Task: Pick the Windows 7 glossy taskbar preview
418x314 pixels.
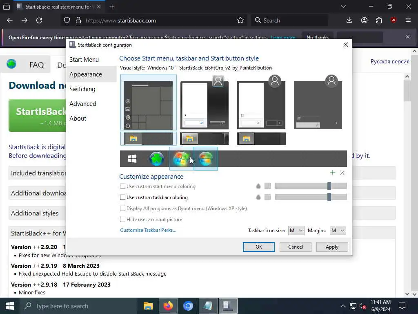Action: (x=205, y=139)
